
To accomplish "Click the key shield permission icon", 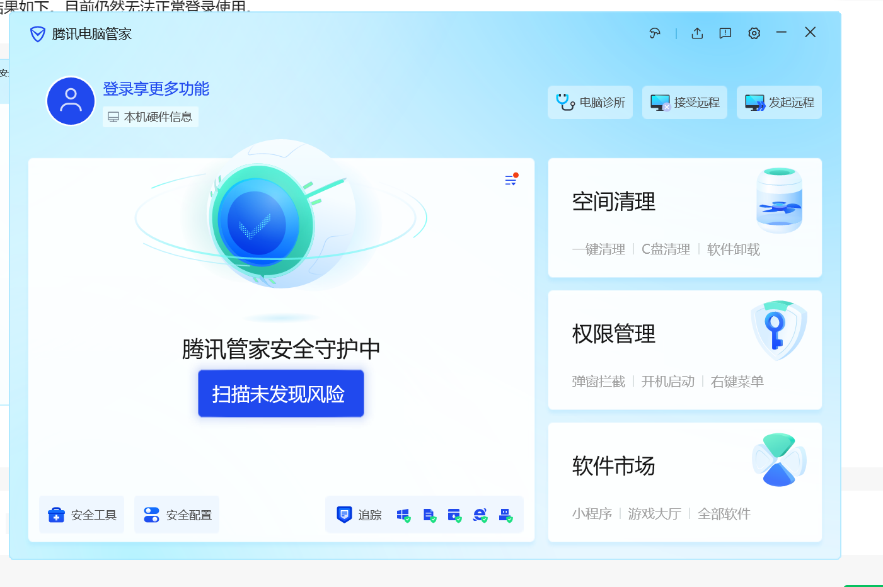I will [779, 331].
